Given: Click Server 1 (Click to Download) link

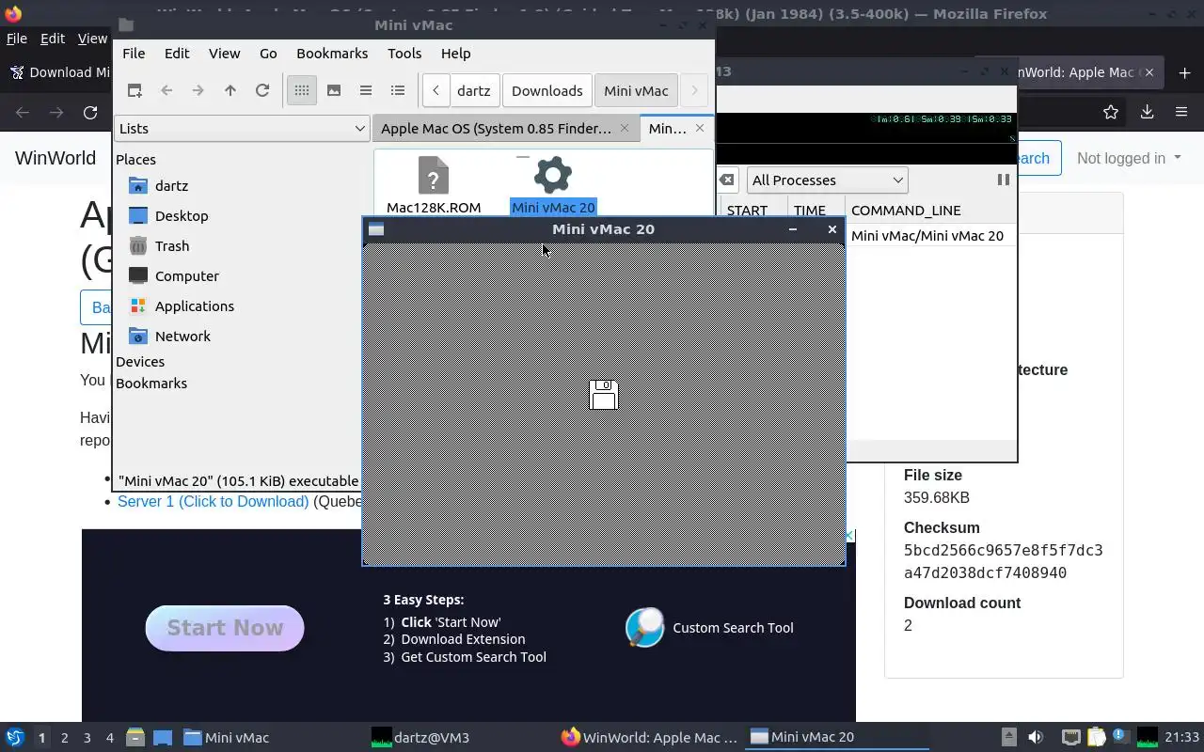Looking at the screenshot, I should 213,501.
